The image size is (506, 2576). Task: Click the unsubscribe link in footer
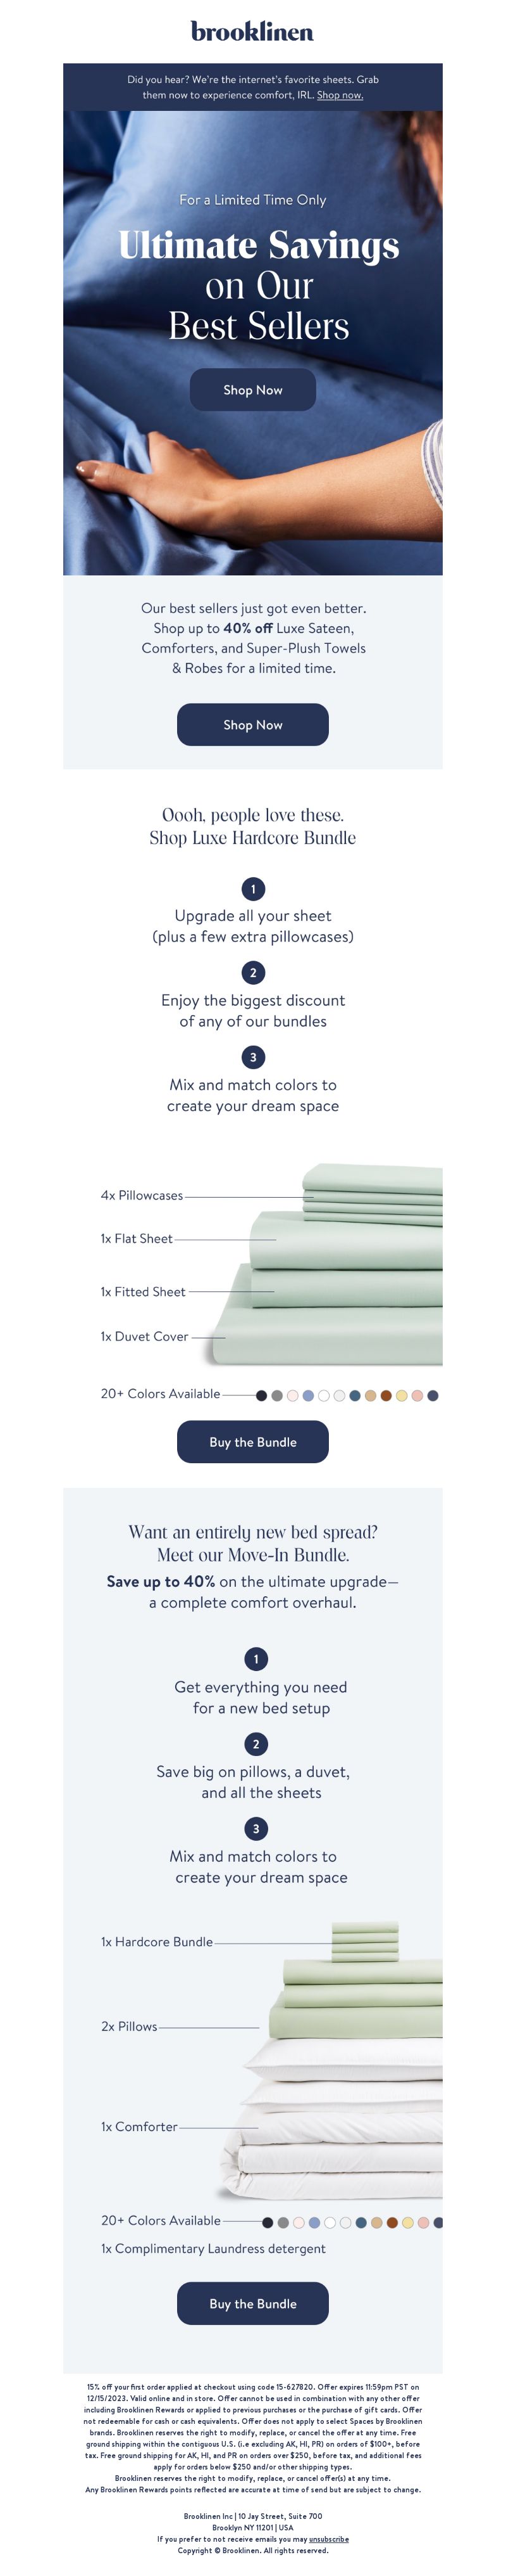pyautogui.click(x=328, y=2538)
